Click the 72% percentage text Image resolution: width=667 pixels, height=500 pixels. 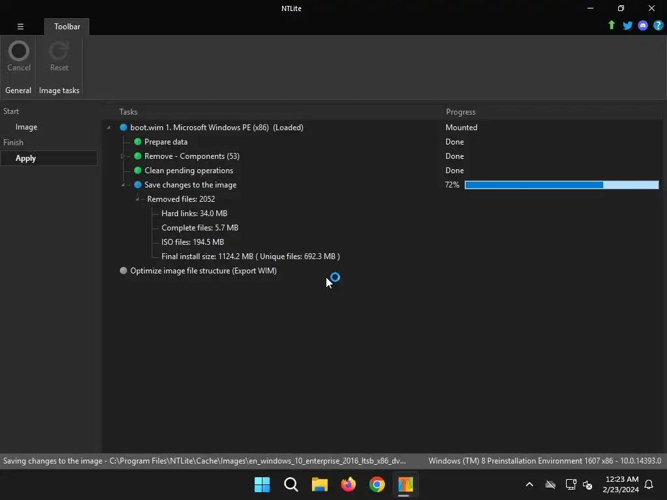[452, 184]
